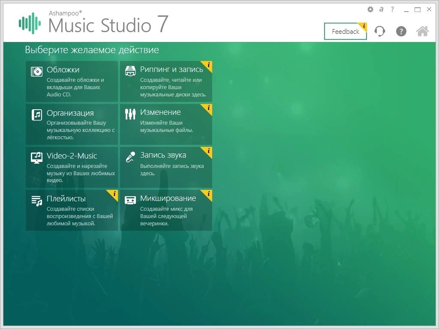Click the info badge on Feedback button

tap(364, 26)
